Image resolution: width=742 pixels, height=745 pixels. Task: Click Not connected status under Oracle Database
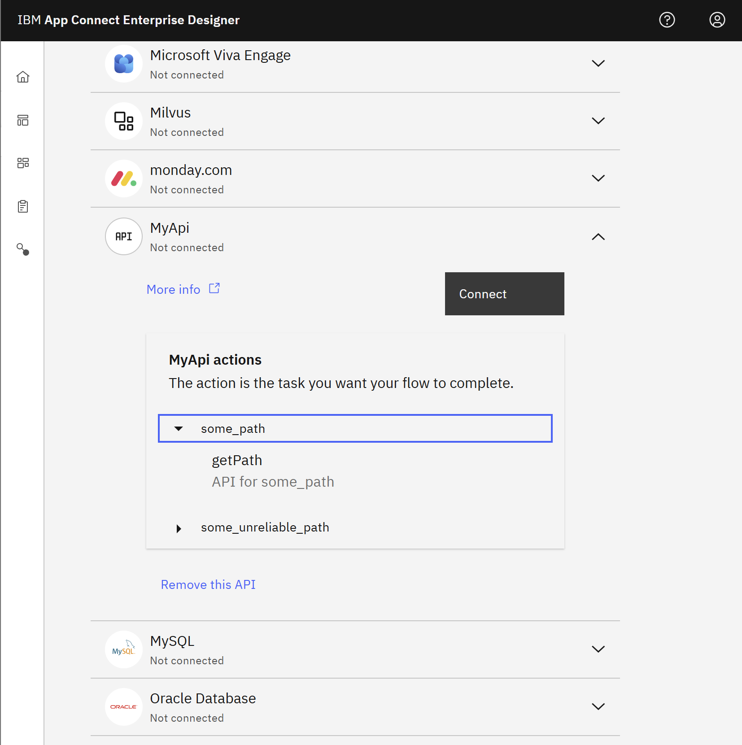click(x=187, y=718)
